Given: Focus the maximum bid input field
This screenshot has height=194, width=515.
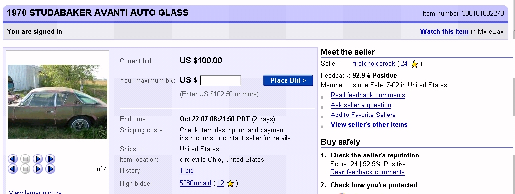Looking at the screenshot, I should tap(221, 80).
